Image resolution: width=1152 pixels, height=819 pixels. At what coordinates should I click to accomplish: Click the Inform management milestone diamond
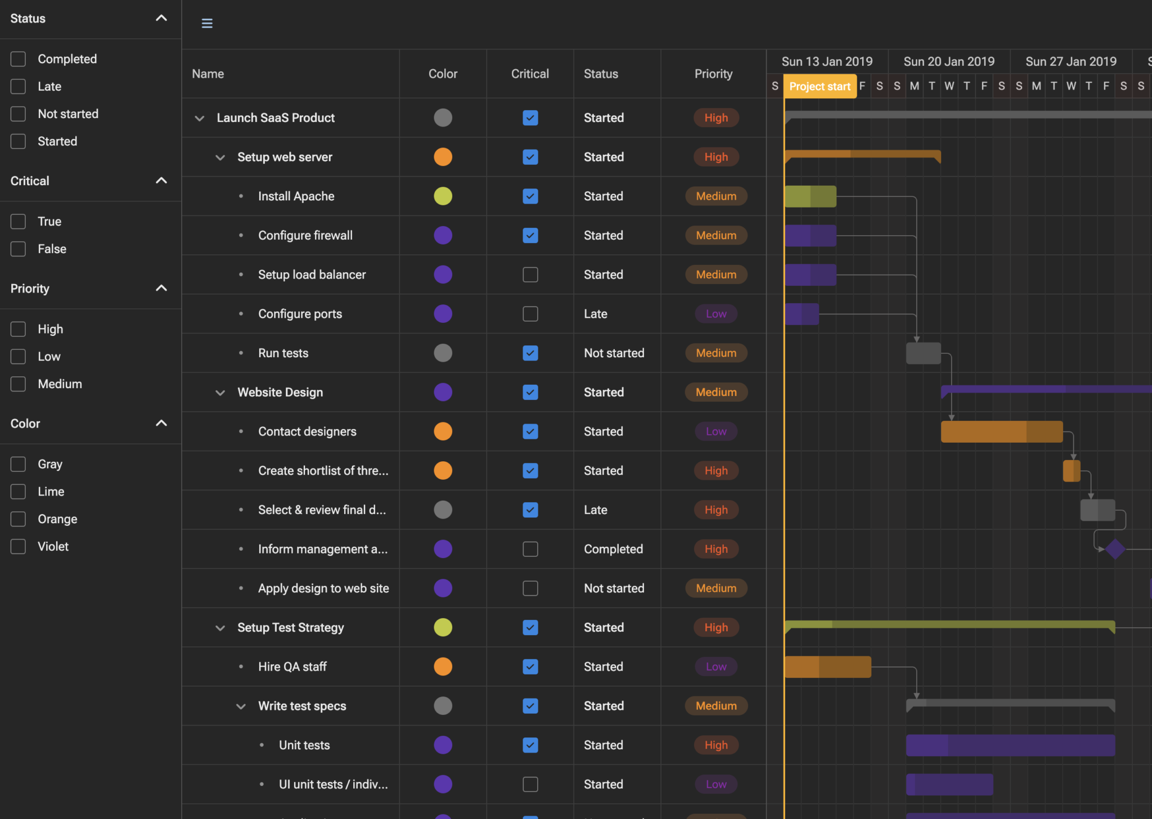[x=1114, y=549]
